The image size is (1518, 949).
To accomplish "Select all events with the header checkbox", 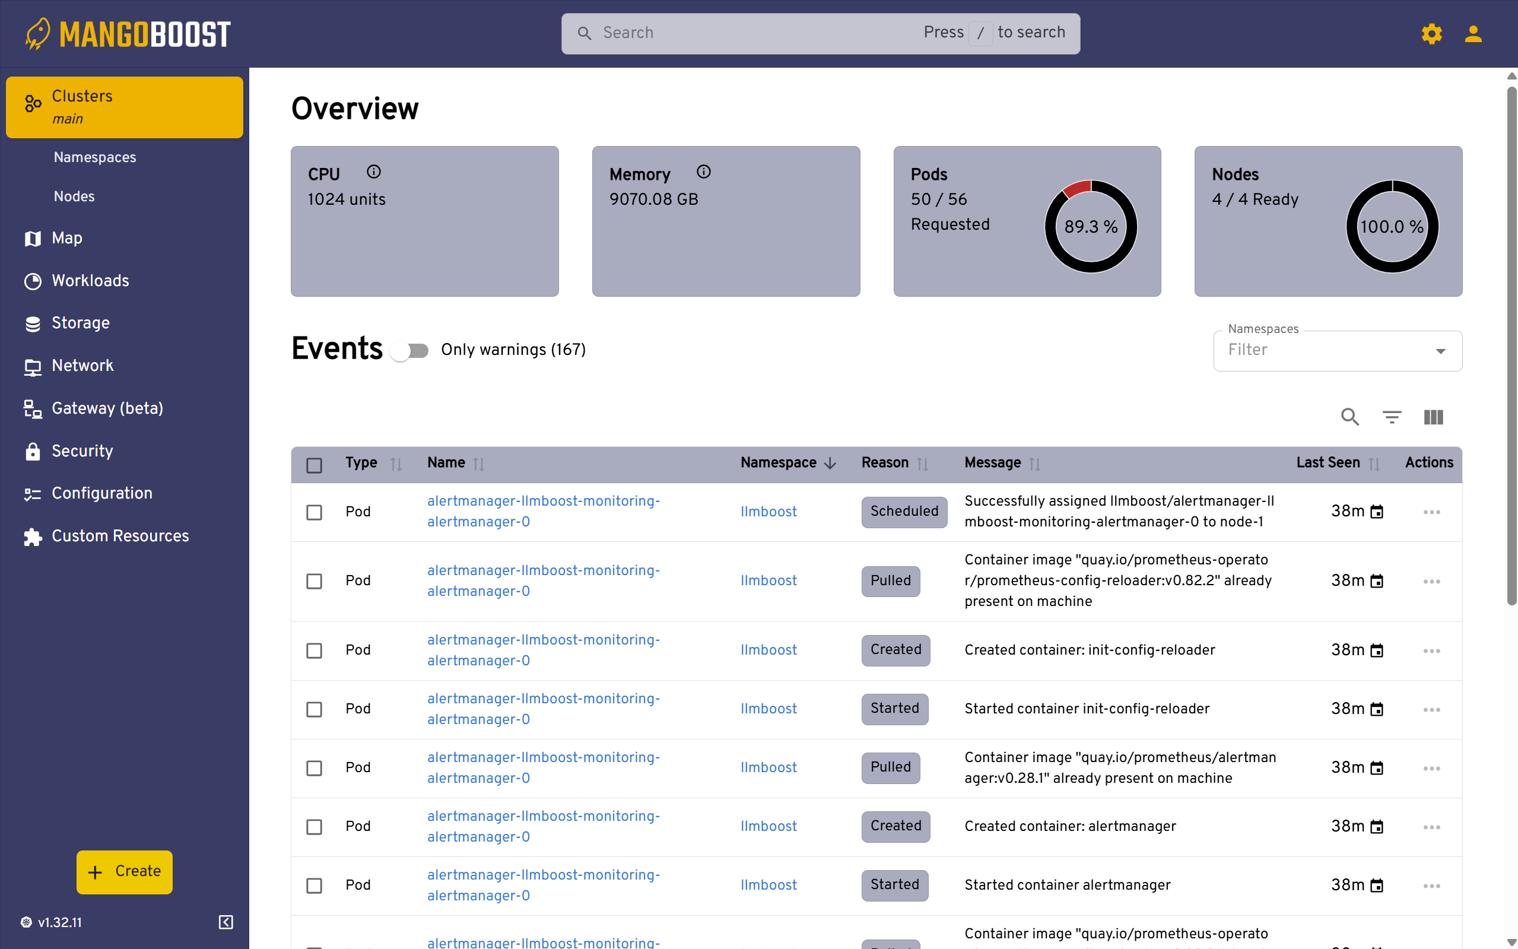I will 314,465.
